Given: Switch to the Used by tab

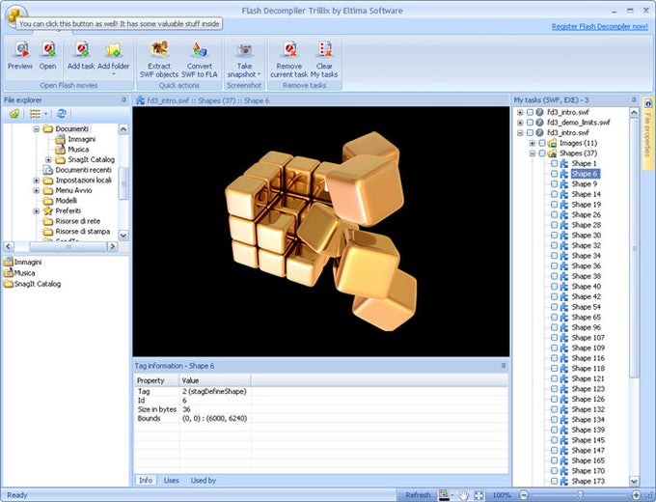Looking at the screenshot, I should [204, 480].
